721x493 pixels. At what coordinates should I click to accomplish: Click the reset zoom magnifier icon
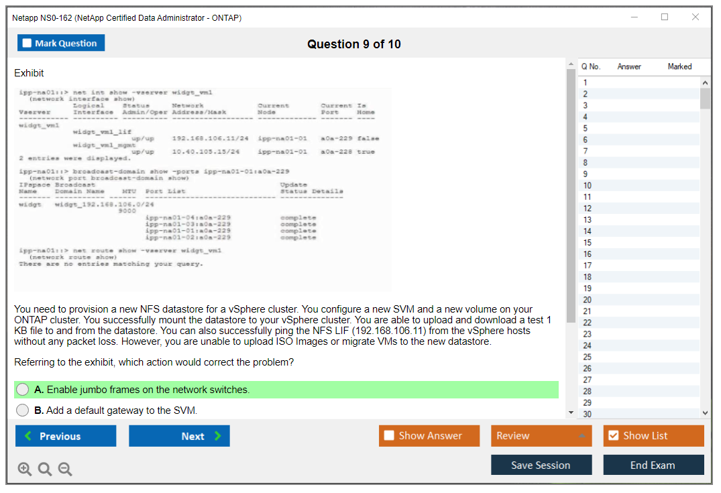tap(45, 470)
